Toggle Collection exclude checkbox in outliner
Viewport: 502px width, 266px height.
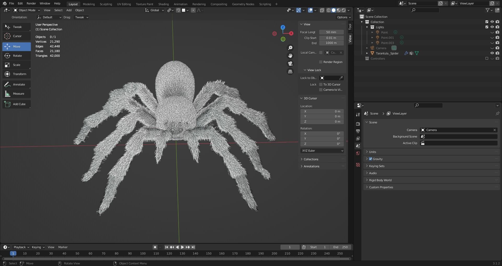click(487, 22)
